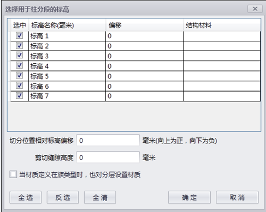Deselect the 标高 6 checkbox

click(x=19, y=86)
